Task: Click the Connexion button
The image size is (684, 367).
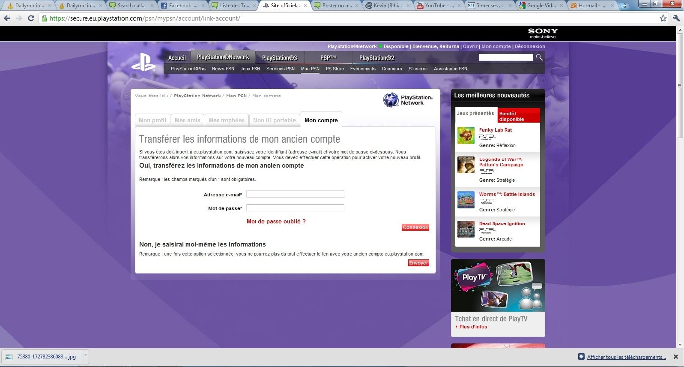Action: [415, 227]
